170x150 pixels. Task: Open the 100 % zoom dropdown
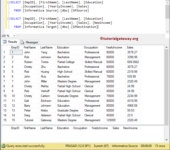click(14, 36)
